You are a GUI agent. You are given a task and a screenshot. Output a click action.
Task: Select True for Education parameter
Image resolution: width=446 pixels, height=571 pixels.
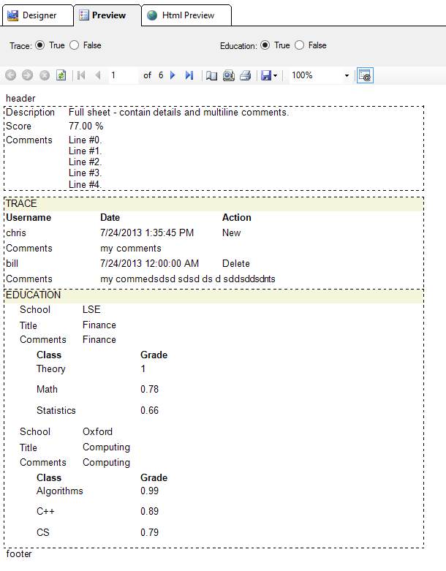point(265,45)
